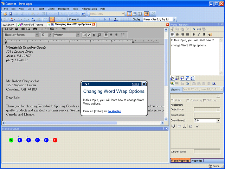Open the Times New Roman font dropdown
This screenshot has height=169, width=225.
(x=37, y=35)
